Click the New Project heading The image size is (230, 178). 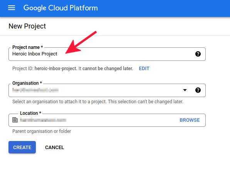(x=27, y=26)
